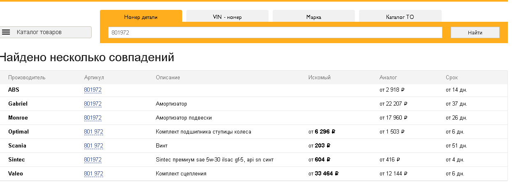Viewport: 512px width, 182px height.
Task: Select the Gabriel manufacturer name
Action: click(x=18, y=104)
